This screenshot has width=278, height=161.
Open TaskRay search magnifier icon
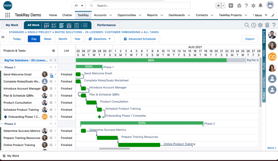coord(247,25)
